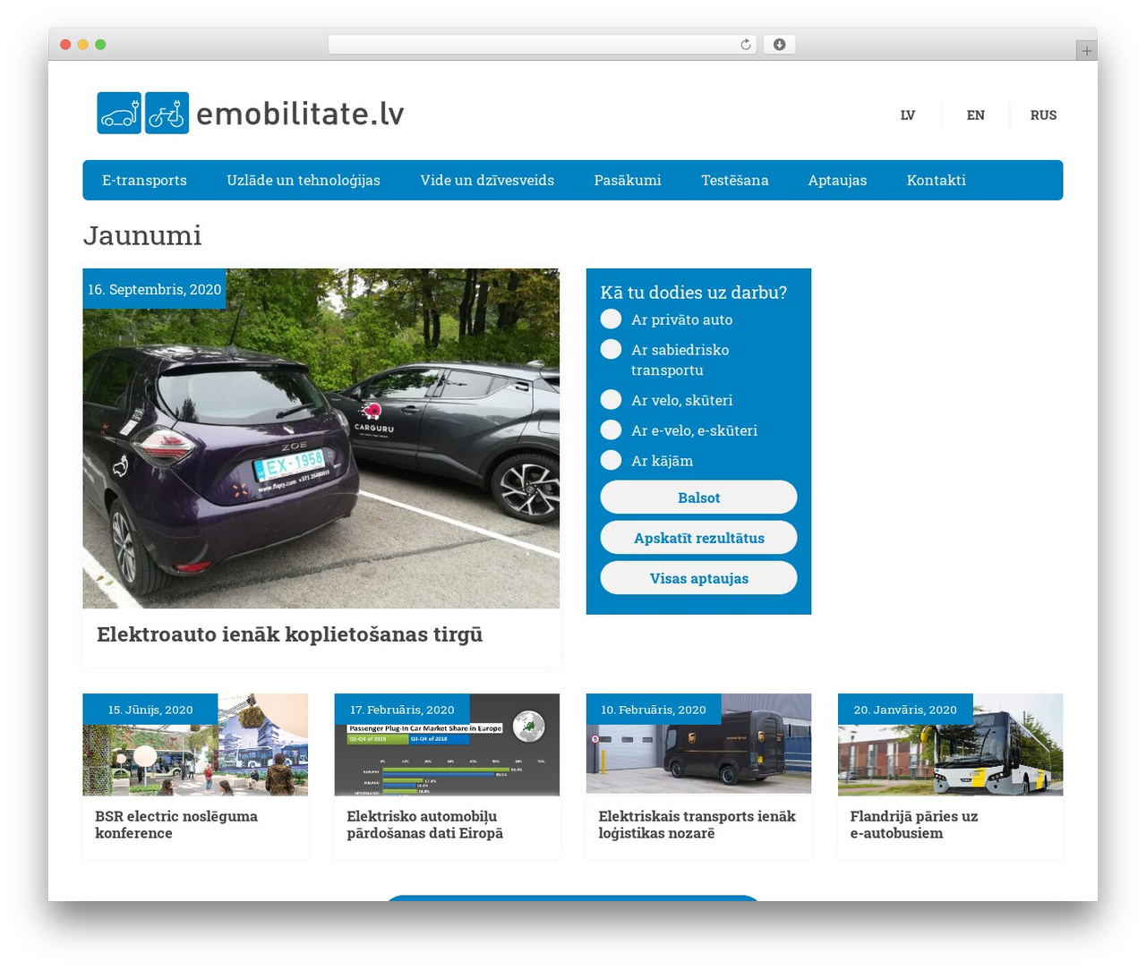Go to the Pasākumi menu item
The image size is (1146, 970).
tap(628, 180)
